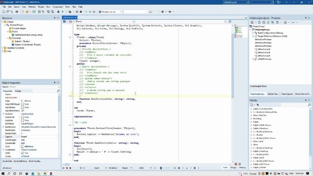Viewport: 313px width, 176px height.
Task: Expand Delphi | Individual Files palette category
Action: coord(251,109)
